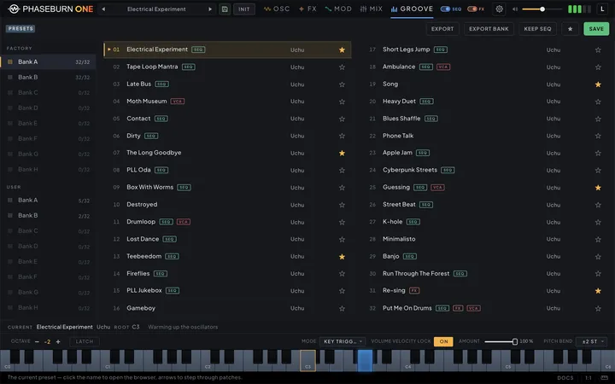Star the Short Legs Jump preset
This screenshot has height=384, width=615.
(598, 49)
